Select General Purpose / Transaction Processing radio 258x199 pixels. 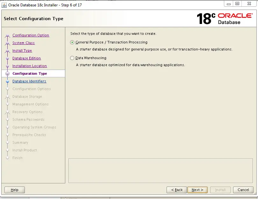[72, 42]
